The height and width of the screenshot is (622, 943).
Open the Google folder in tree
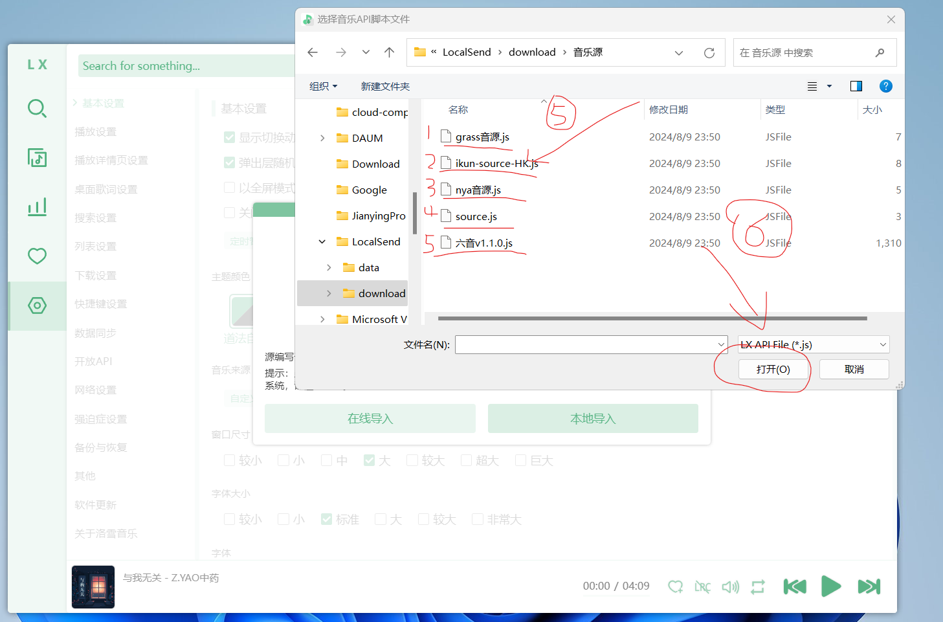[369, 190]
